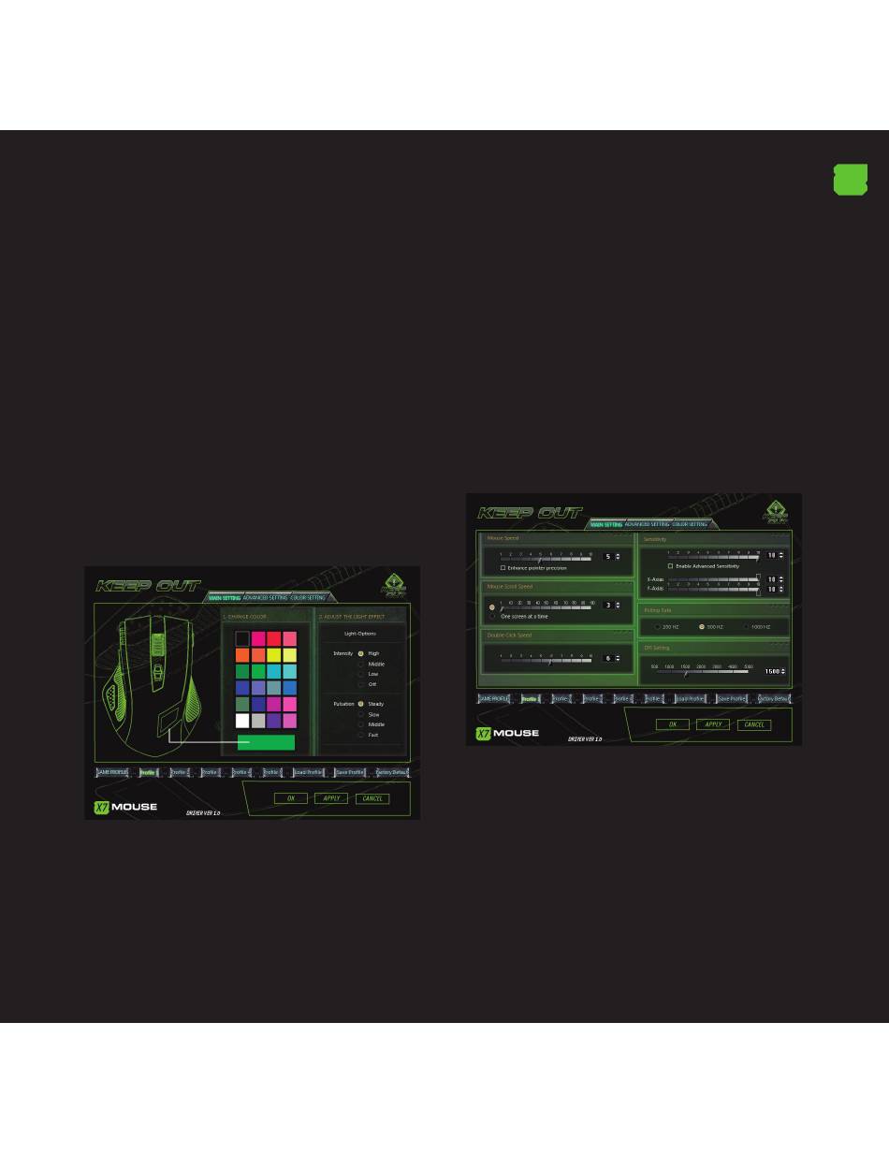
Task: Pick the light gray color swatch
Action: point(258,721)
